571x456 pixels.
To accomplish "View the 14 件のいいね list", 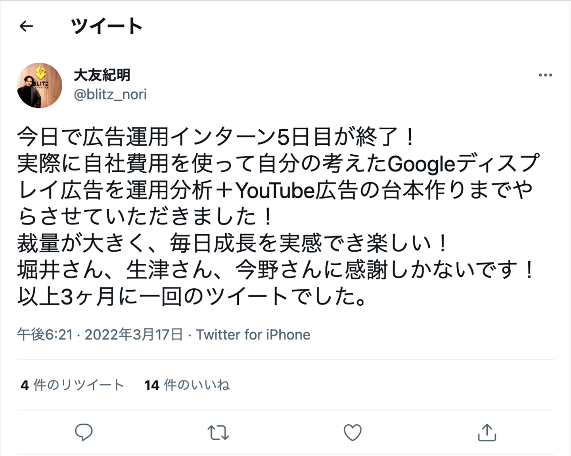I will (187, 385).
